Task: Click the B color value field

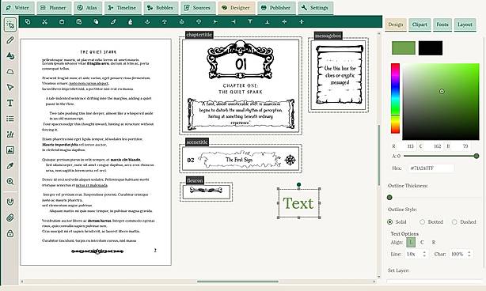Action: [461, 146]
